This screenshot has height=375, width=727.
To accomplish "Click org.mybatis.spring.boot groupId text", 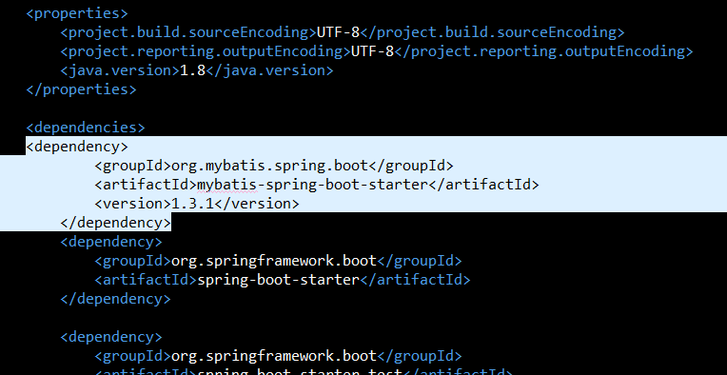I will coord(269,166).
